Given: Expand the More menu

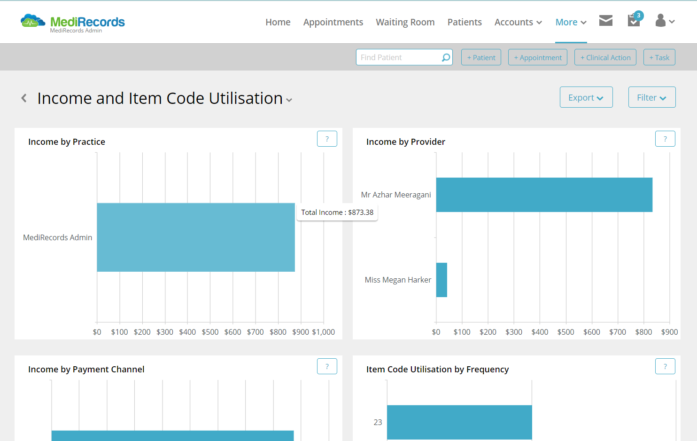Looking at the screenshot, I should click(x=571, y=22).
